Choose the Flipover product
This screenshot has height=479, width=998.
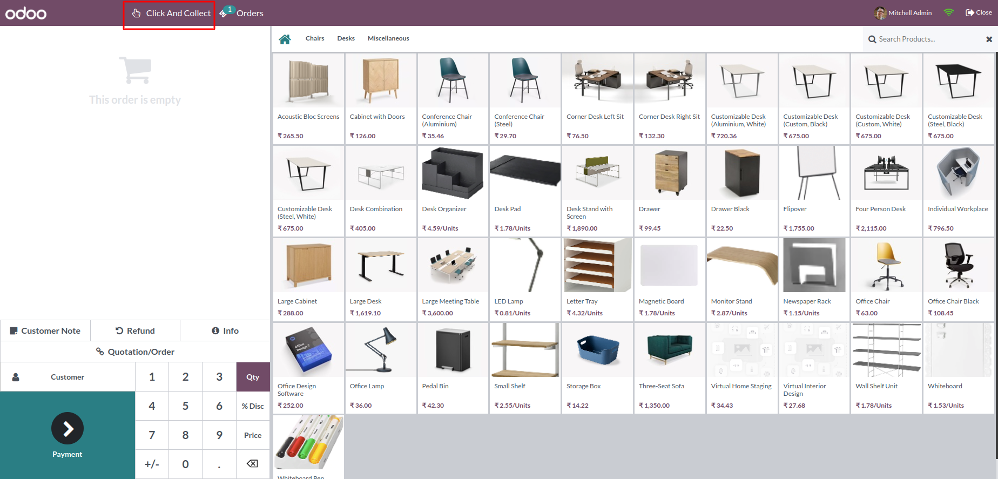[814, 191]
